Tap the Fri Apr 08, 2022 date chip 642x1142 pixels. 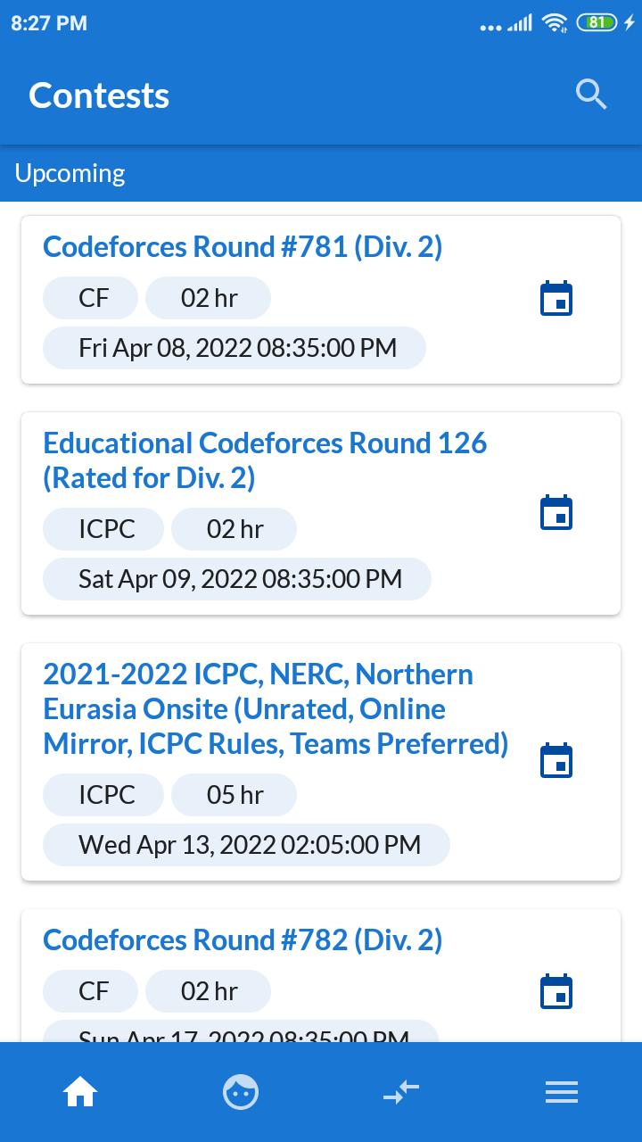click(235, 348)
